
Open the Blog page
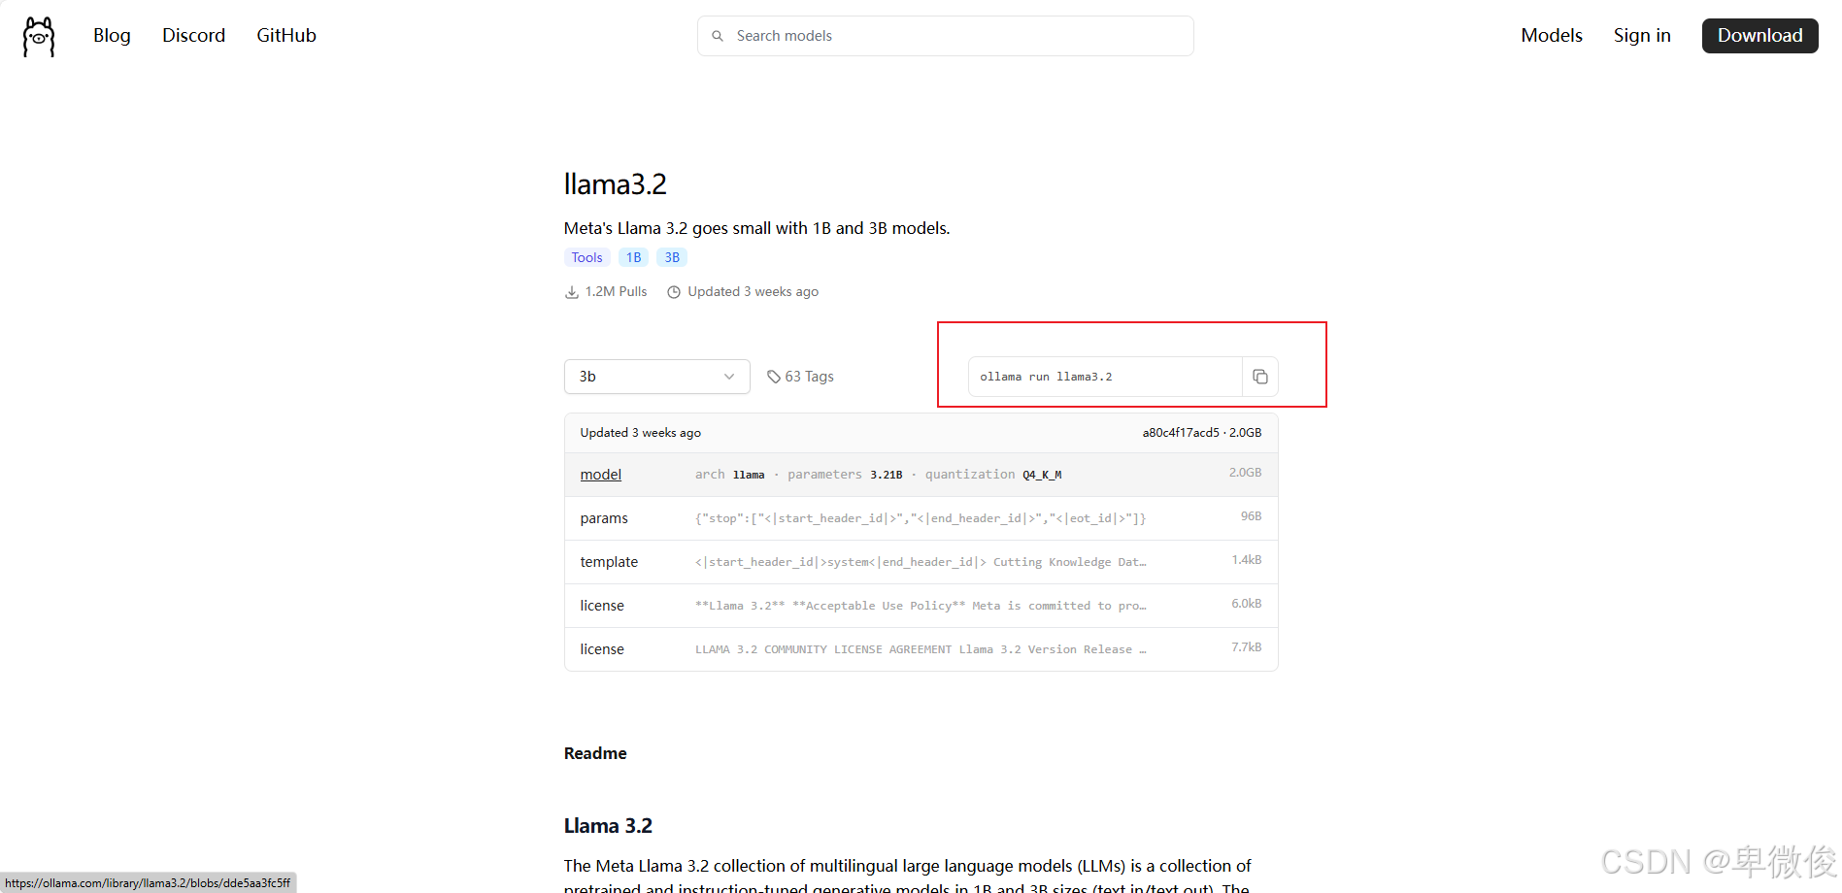112,36
